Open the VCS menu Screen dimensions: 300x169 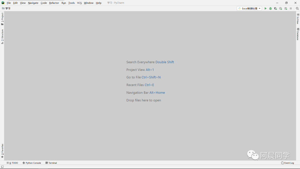(x=79, y=3)
